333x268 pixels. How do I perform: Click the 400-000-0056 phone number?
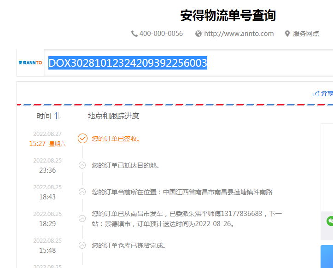tap(161, 34)
